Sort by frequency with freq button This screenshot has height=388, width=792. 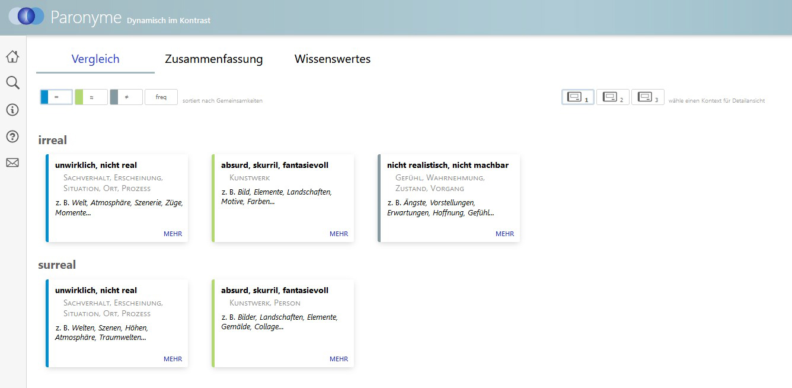(161, 97)
